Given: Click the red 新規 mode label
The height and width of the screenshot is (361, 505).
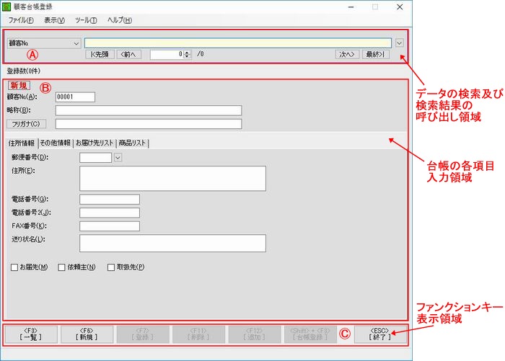Looking at the screenshot, I should (19, 86).
